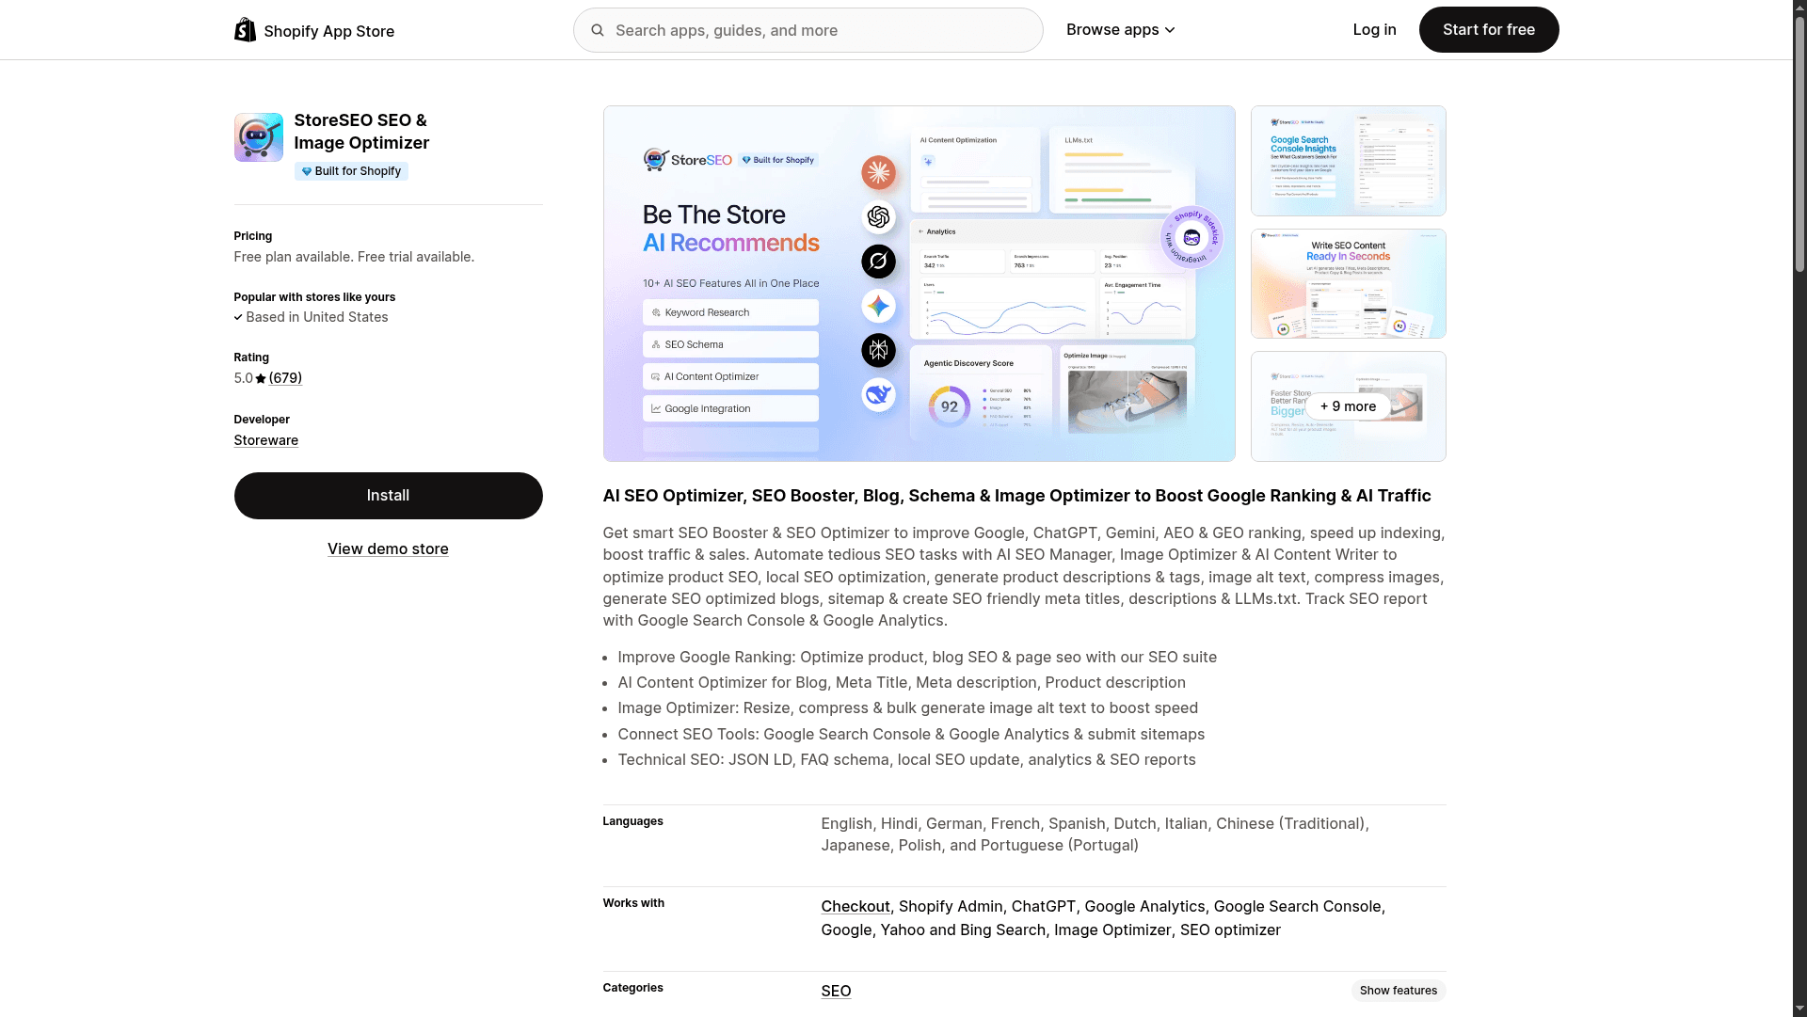
Task: Click the StoreSEO app robot icon
Action: (259, 137)
